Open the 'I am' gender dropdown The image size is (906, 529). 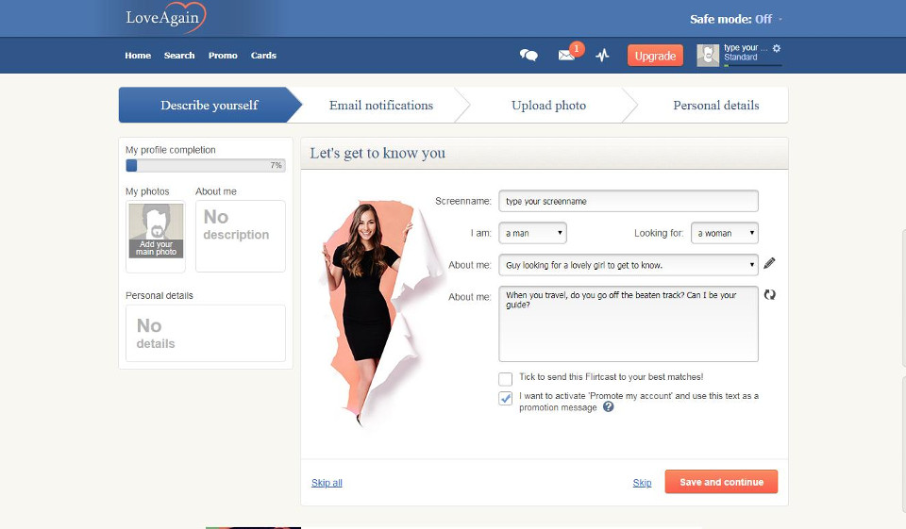pos(532,233)
